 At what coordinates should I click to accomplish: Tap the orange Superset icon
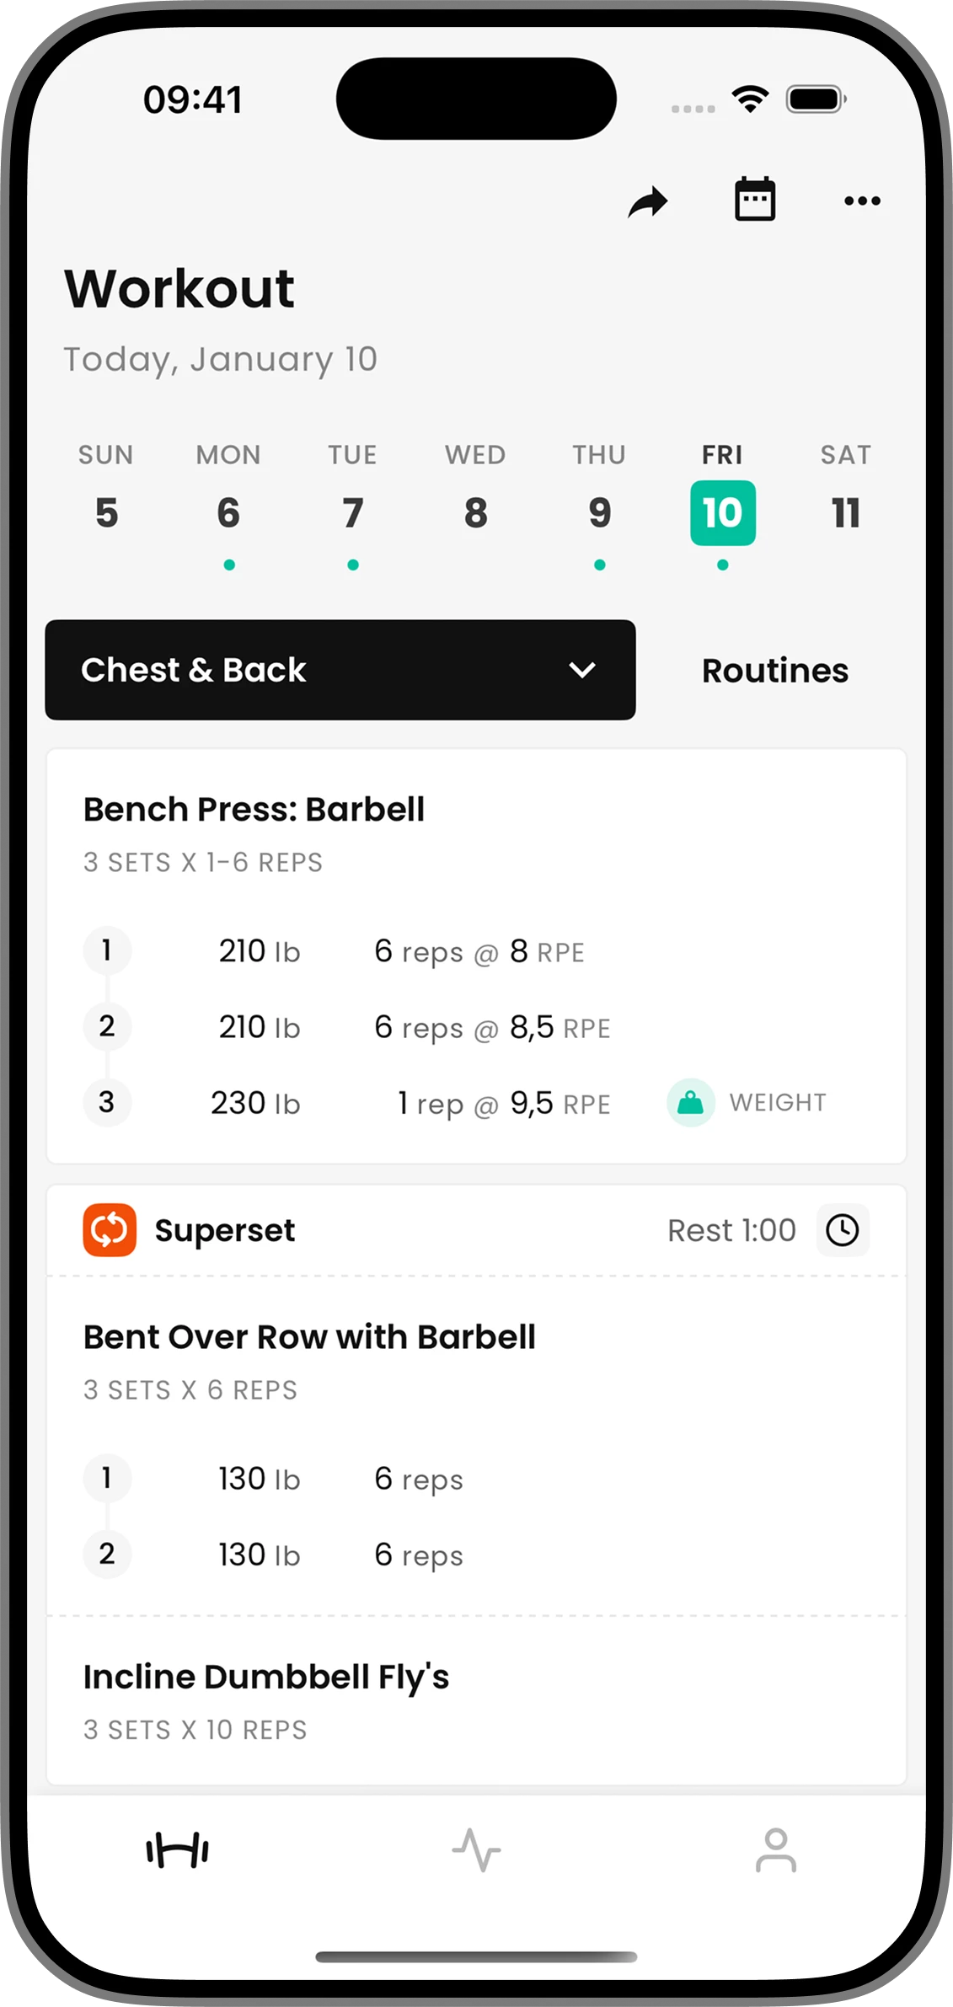point(110,1229)
